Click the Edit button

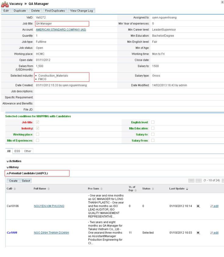coord(6,11)
